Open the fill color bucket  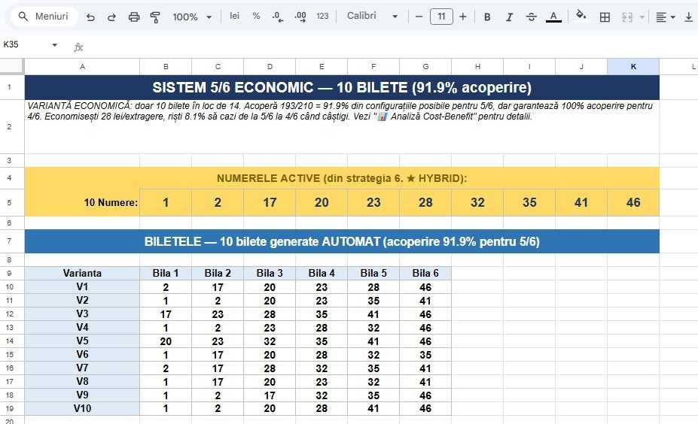(x=581, y=16)
